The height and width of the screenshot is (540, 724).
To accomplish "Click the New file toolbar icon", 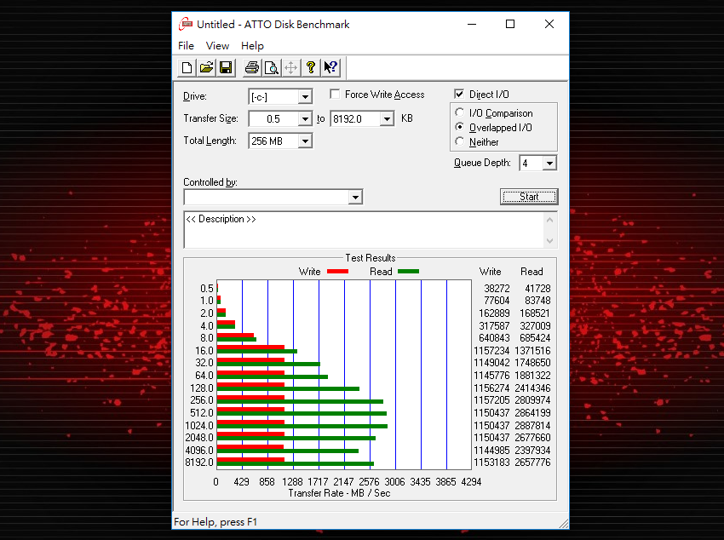I will [187, 67].
